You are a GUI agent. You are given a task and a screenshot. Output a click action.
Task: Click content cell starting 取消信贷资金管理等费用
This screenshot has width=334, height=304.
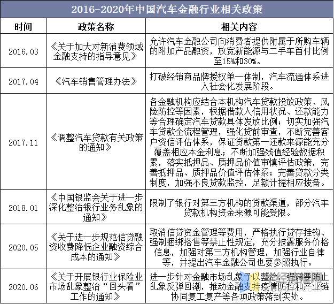pos(239,247)
